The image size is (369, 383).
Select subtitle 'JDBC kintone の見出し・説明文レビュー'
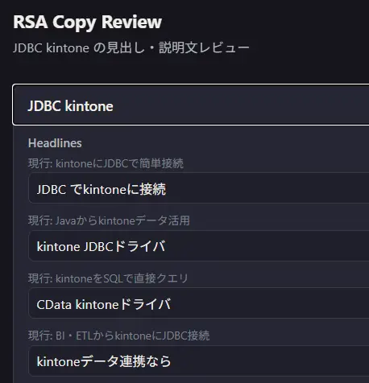click(x=131, y=48)
